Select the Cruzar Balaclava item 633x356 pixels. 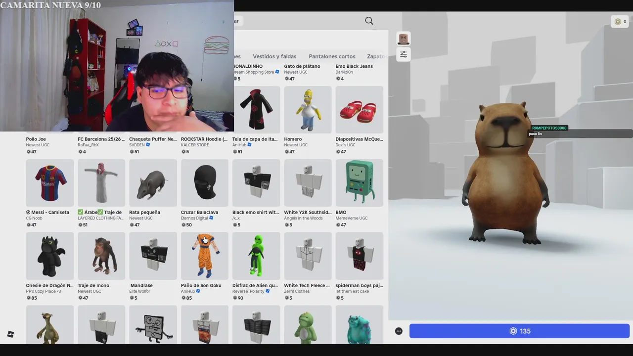click(x=205, y=183)
